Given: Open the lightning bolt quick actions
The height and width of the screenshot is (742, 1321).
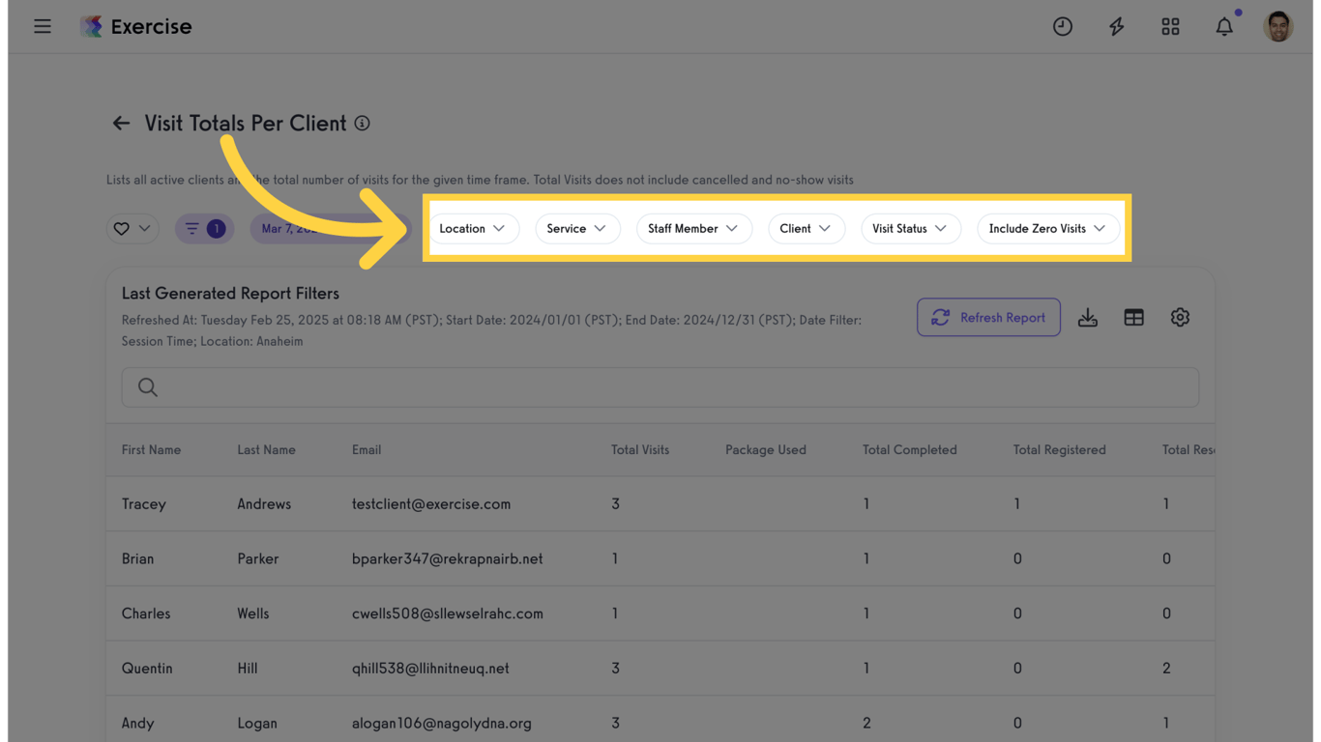Looking at the screenshot, I should point(1116,26).
